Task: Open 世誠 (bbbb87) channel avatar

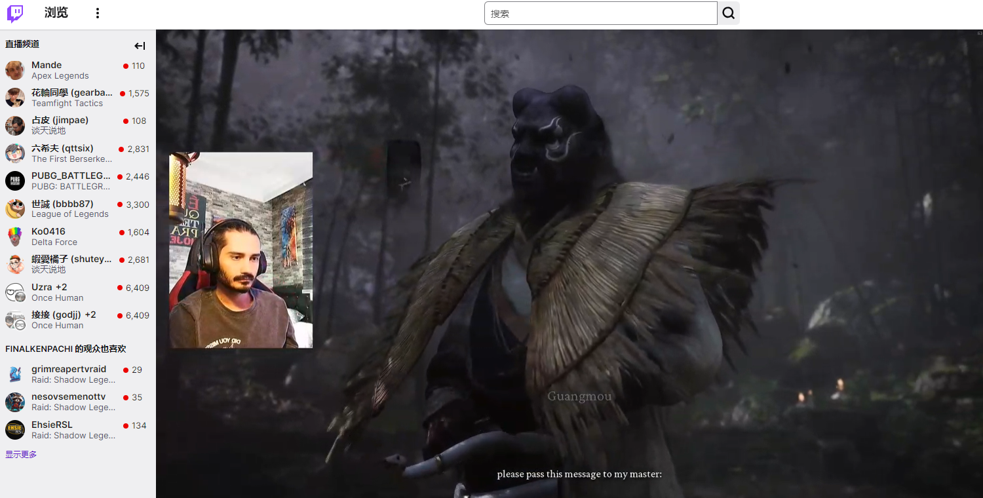Action: [x=15, y=209]
